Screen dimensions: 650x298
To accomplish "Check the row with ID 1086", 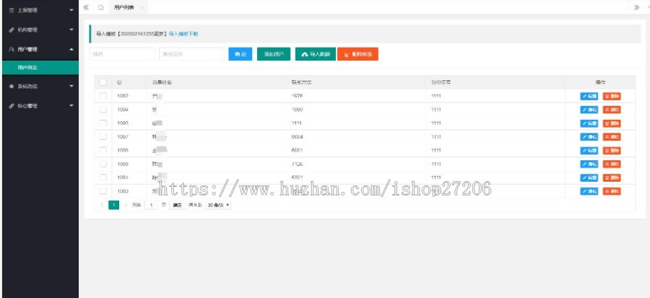I will [x=103, y=150].
